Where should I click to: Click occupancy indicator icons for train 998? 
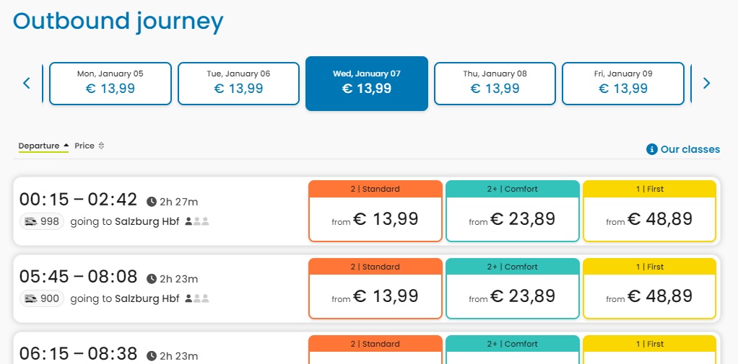pyautogui.click(x=197, y=221)
